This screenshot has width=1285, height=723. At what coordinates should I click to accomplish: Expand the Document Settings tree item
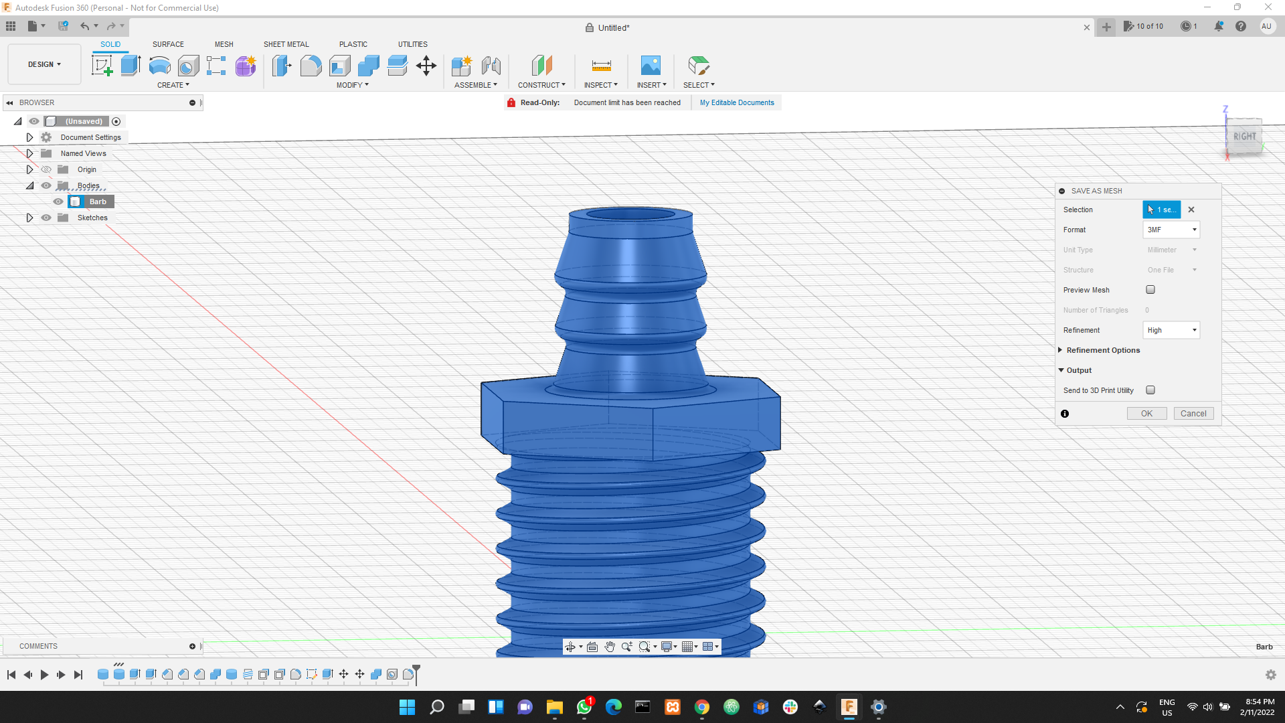(29, 137)
